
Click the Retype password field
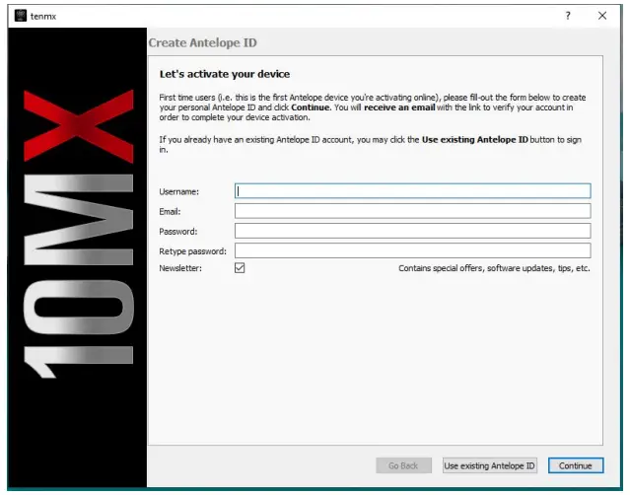click(x=413, y=250)
